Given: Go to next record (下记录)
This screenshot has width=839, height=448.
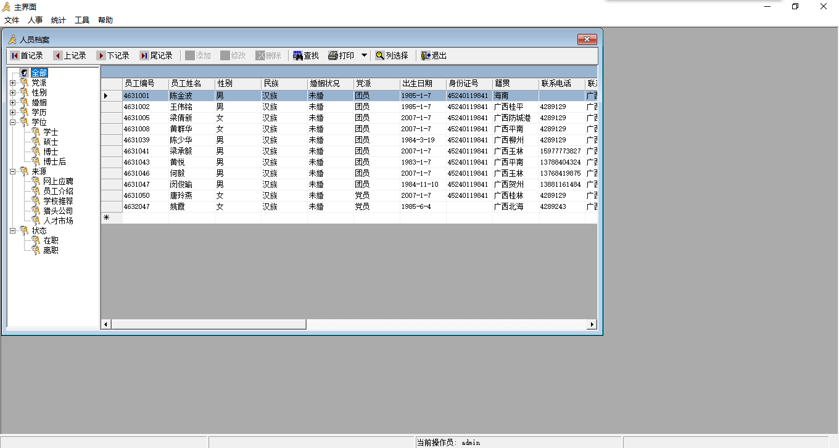Looking at the screenshot, I should coord(113,55).
